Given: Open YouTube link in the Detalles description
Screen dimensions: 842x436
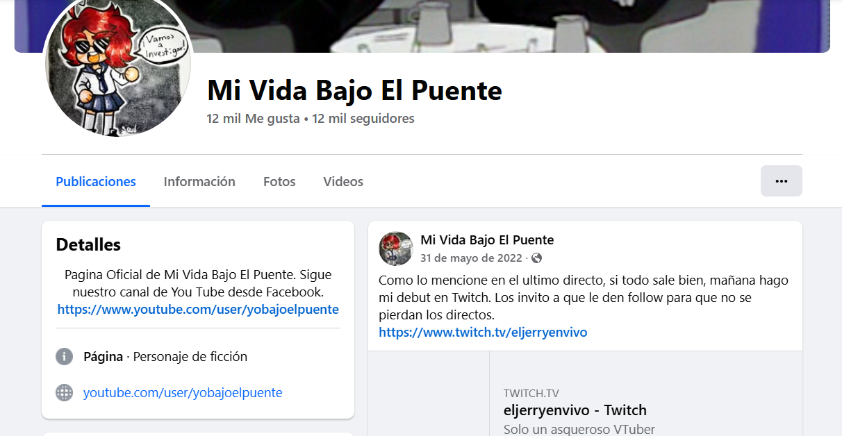Looking at the screenshot, I should click(198, 310).
